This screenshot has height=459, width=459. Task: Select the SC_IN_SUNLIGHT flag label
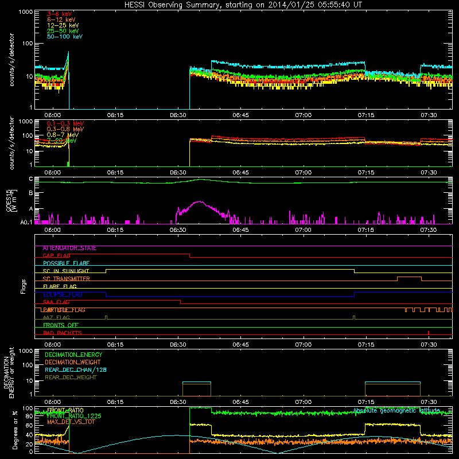pyautogui.click(x=66, y=271)
